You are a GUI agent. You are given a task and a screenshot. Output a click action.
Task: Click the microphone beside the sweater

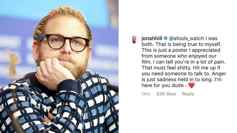113,88
